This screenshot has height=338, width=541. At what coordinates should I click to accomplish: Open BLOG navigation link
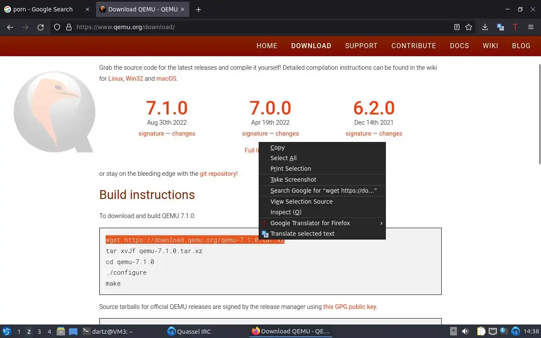(x=521, y=46)
